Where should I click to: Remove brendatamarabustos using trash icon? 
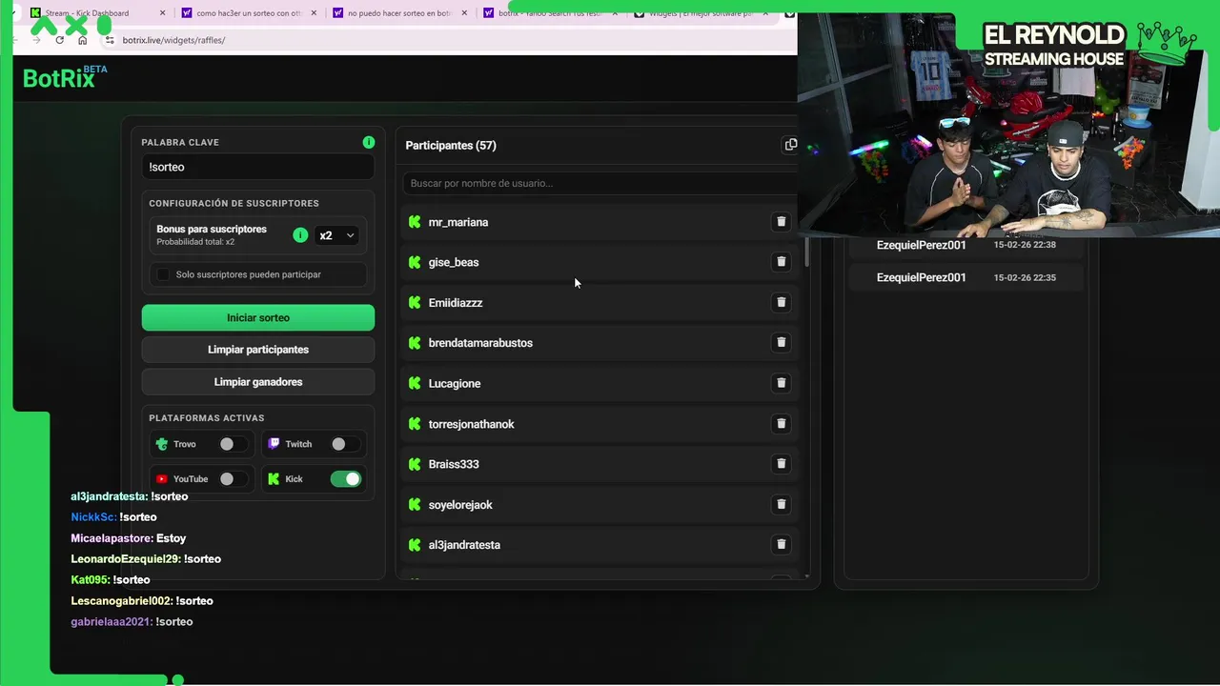pyautogui.click(x=781, y=342)
